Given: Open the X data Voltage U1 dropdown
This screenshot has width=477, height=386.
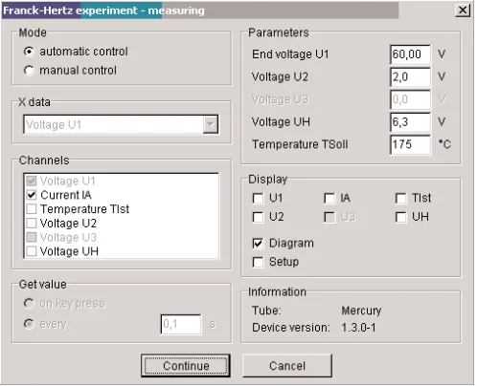Looking at the screenshot, I should tap(211, 124).
